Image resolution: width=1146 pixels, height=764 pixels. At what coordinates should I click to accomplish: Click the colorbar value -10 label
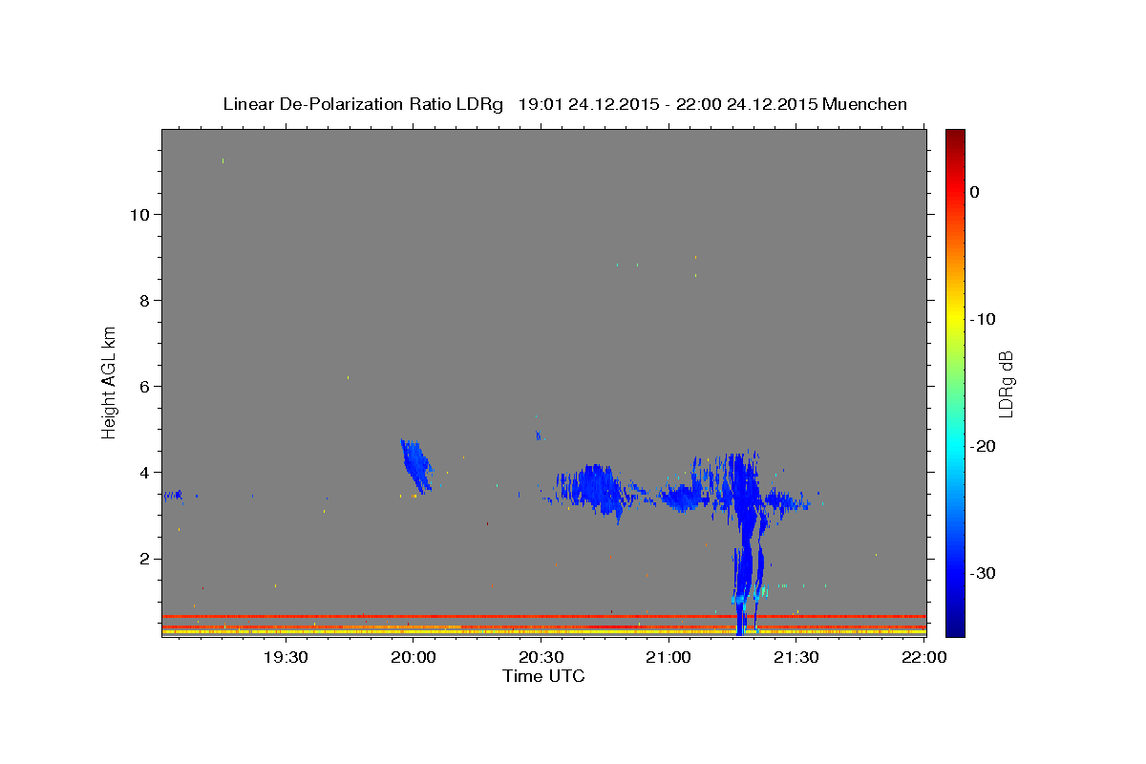coord(984,319)
